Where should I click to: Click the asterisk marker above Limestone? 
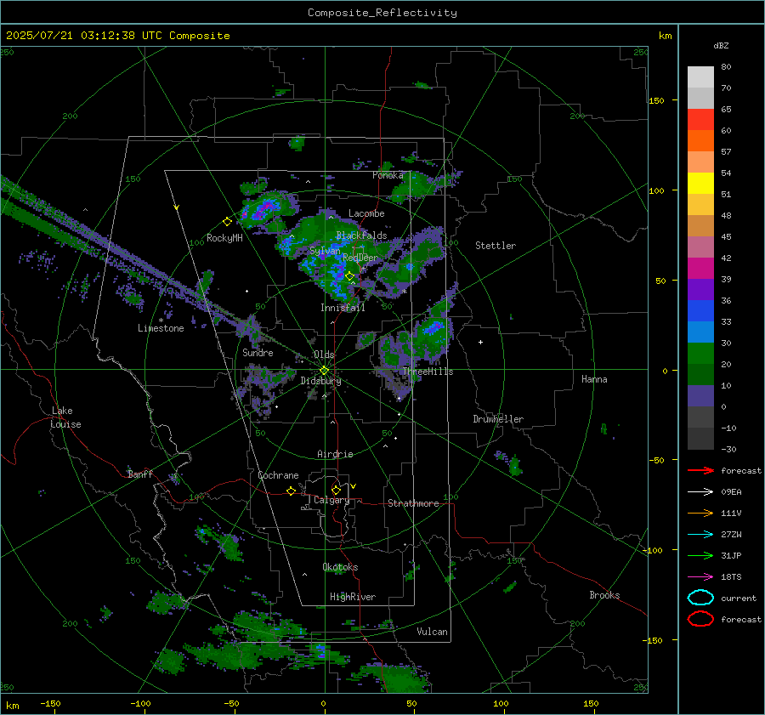(161, 321)
